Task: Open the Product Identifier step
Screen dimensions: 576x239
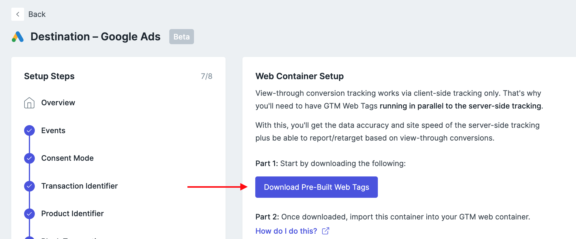Action: [x=73, y=213]
